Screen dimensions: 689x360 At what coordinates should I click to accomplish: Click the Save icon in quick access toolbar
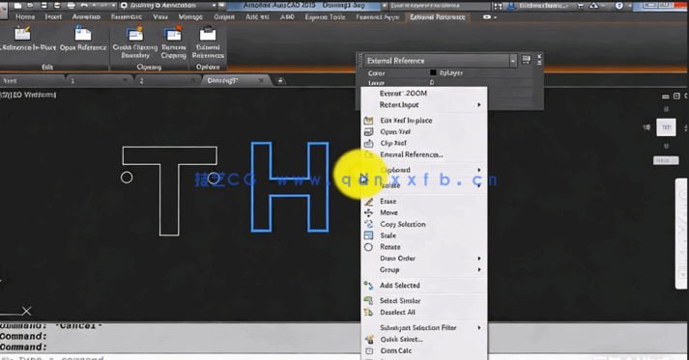[43, 6]
